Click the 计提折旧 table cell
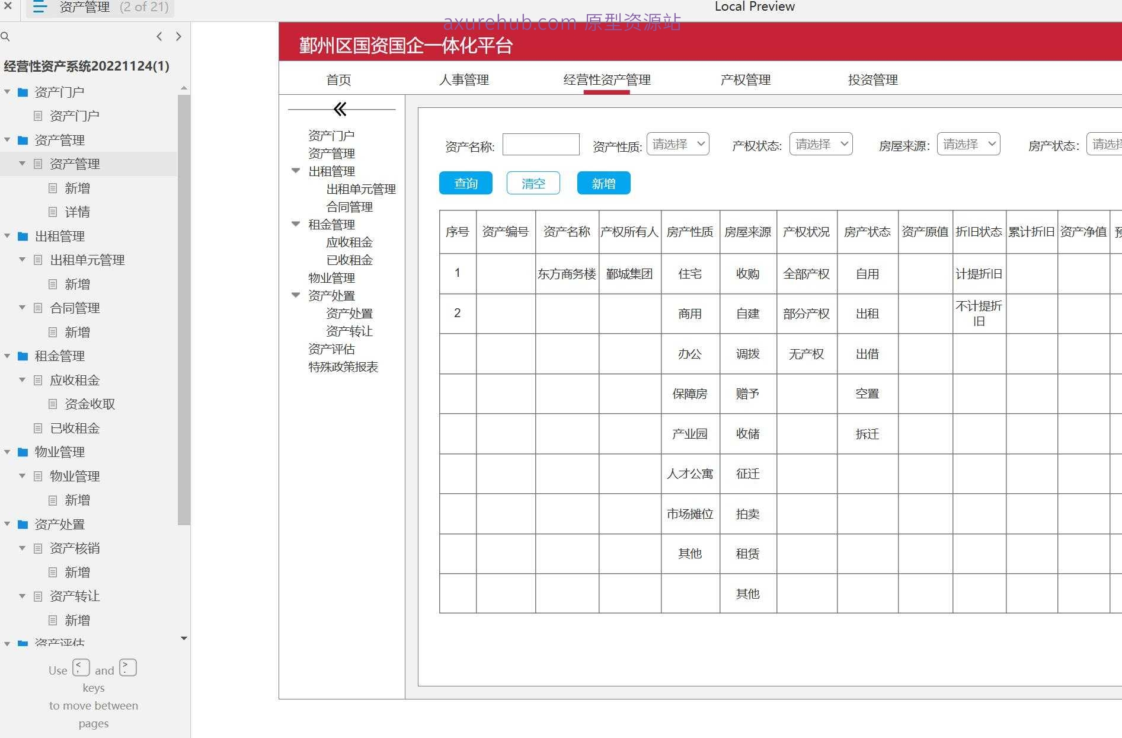Image resolution: width=1122 pixels, height=738 pixels. [x=979, y=274]
